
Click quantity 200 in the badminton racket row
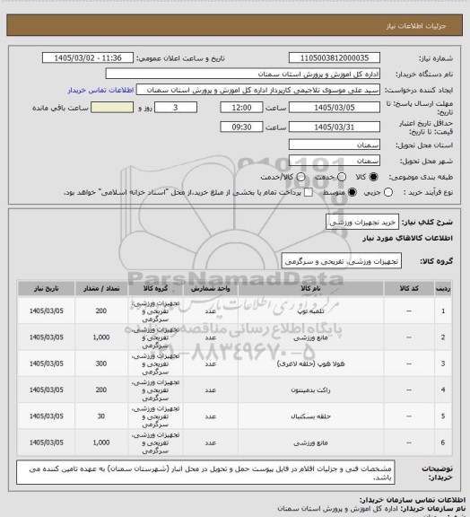101,390
